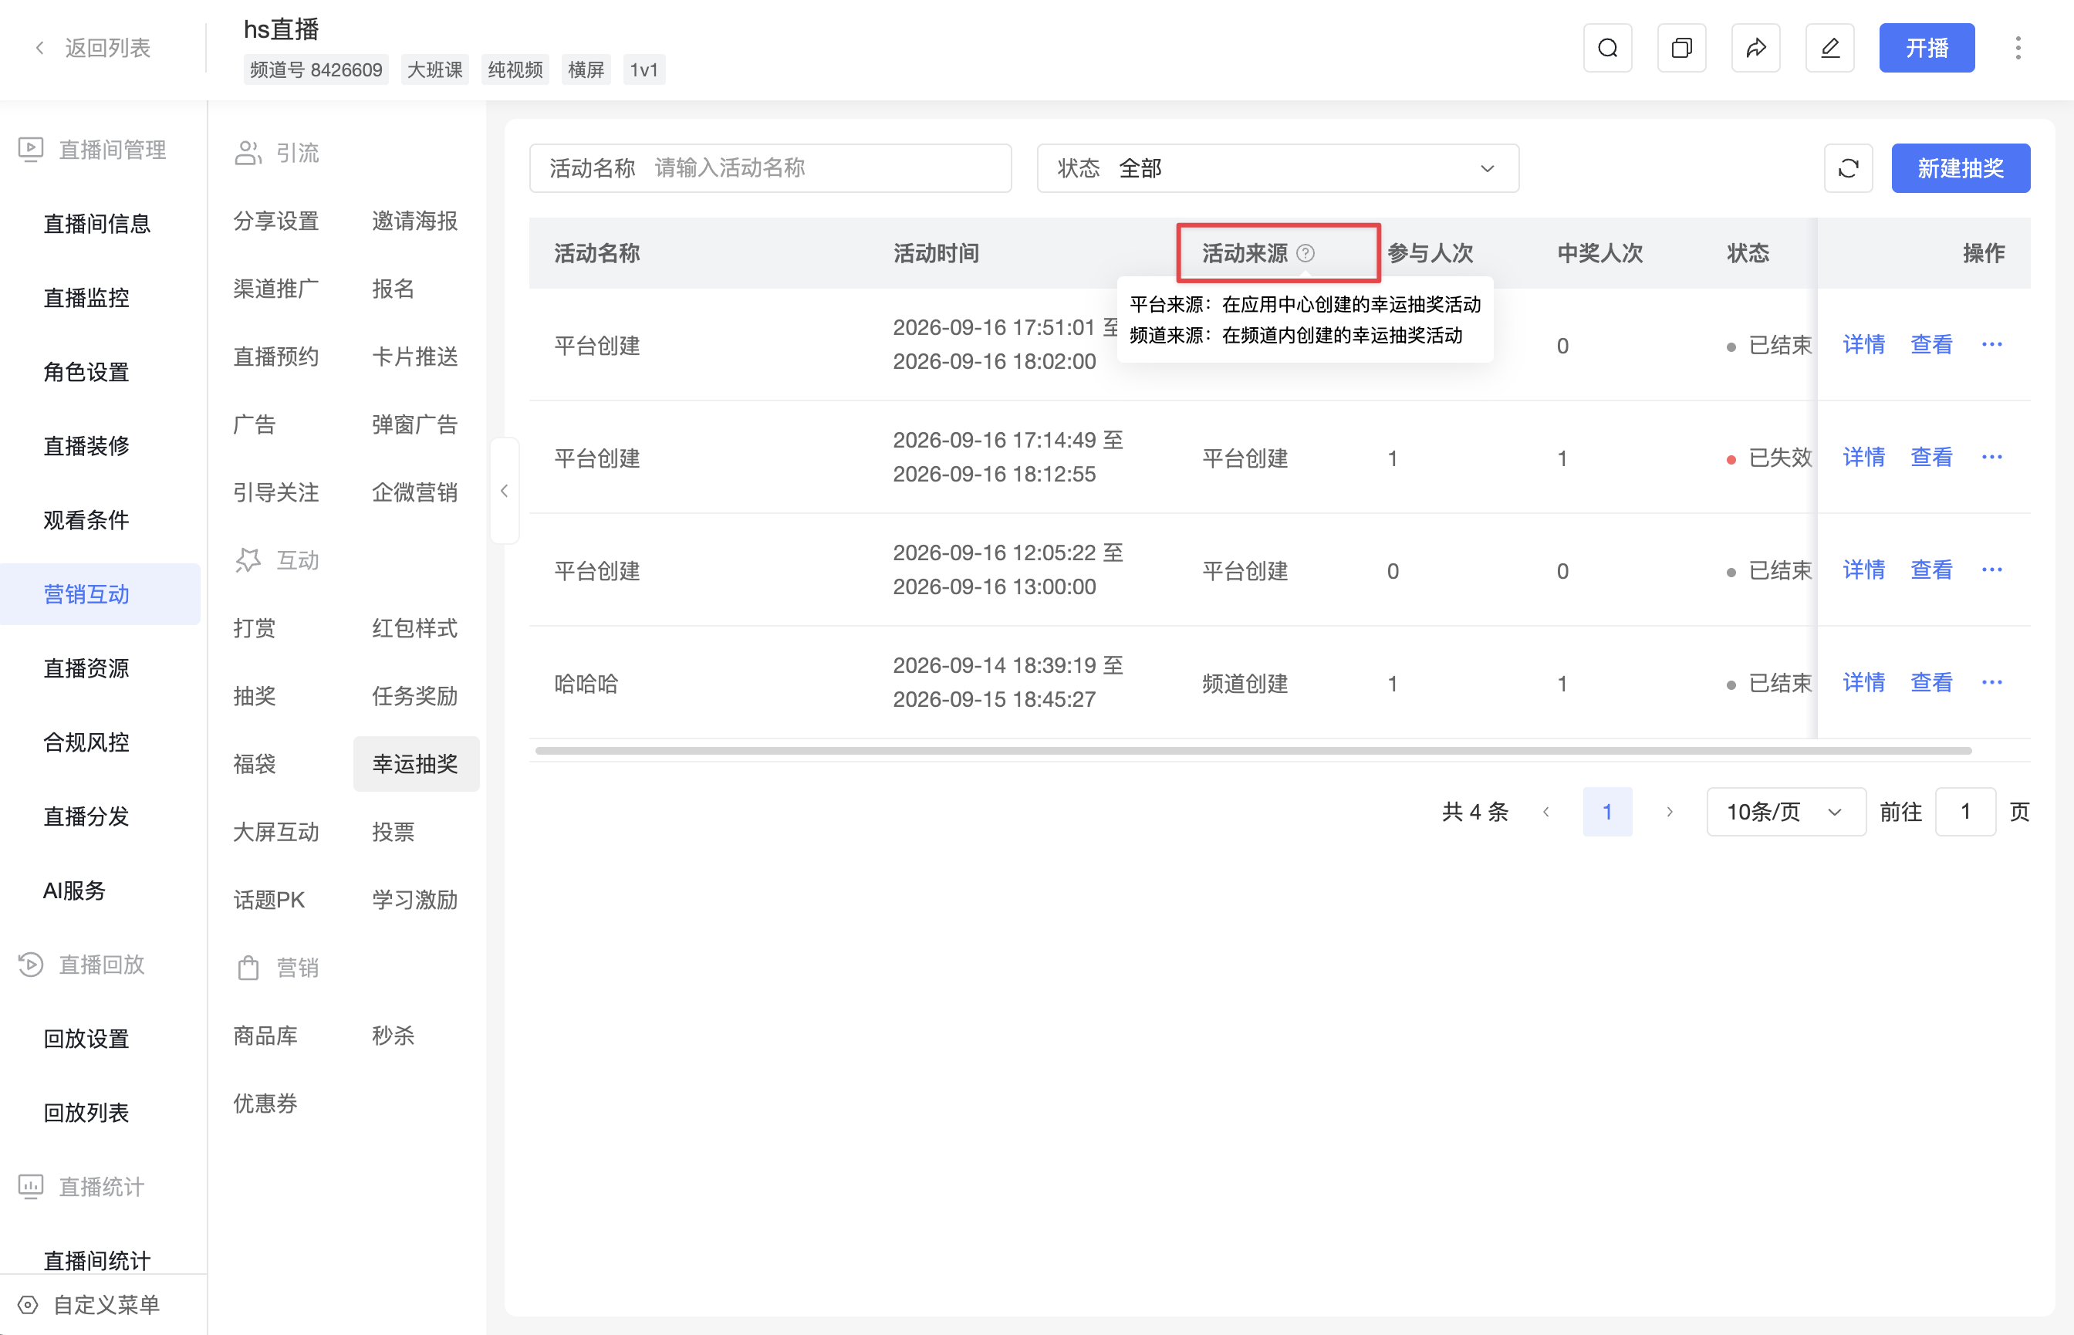The height and width of the screenshot is (1335, 2074).
Task: Open the vertical three-dot menu
Action: coord(2018,48)
